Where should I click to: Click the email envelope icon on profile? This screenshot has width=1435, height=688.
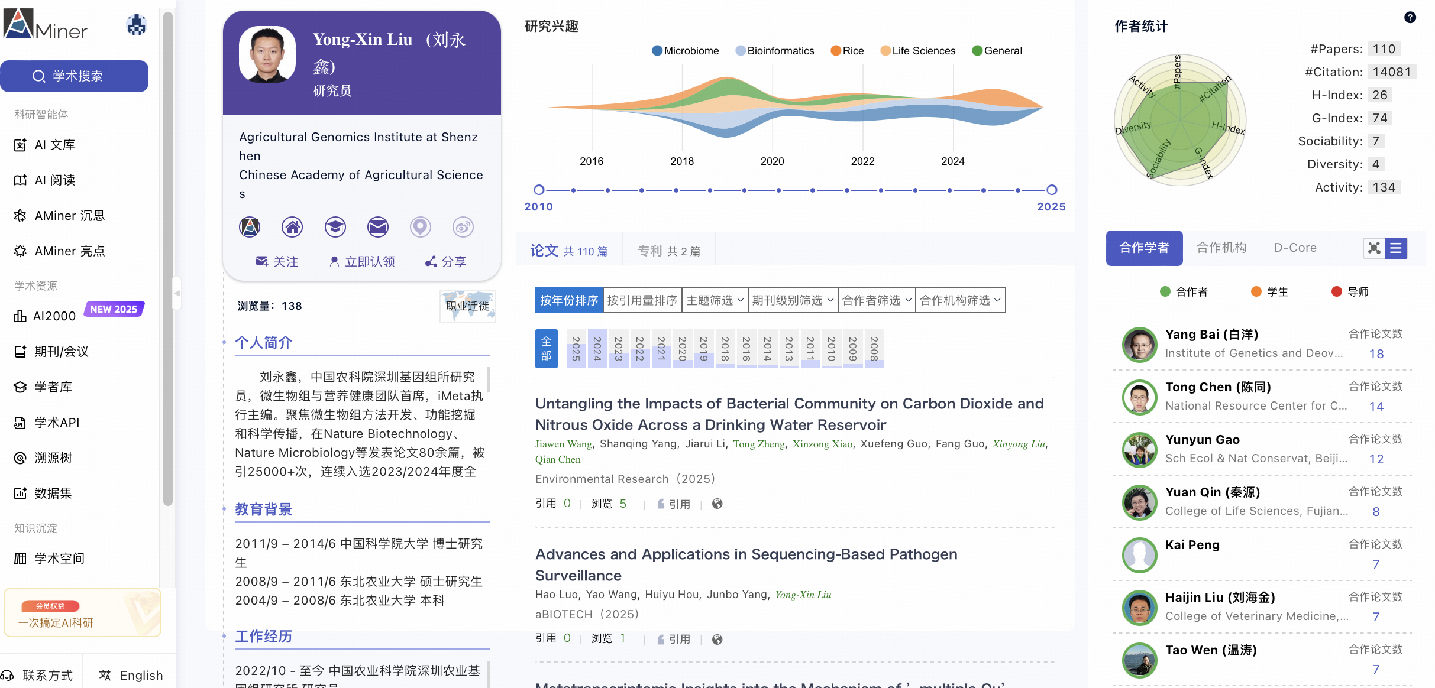pyautogui.click(x=377, y=227)
